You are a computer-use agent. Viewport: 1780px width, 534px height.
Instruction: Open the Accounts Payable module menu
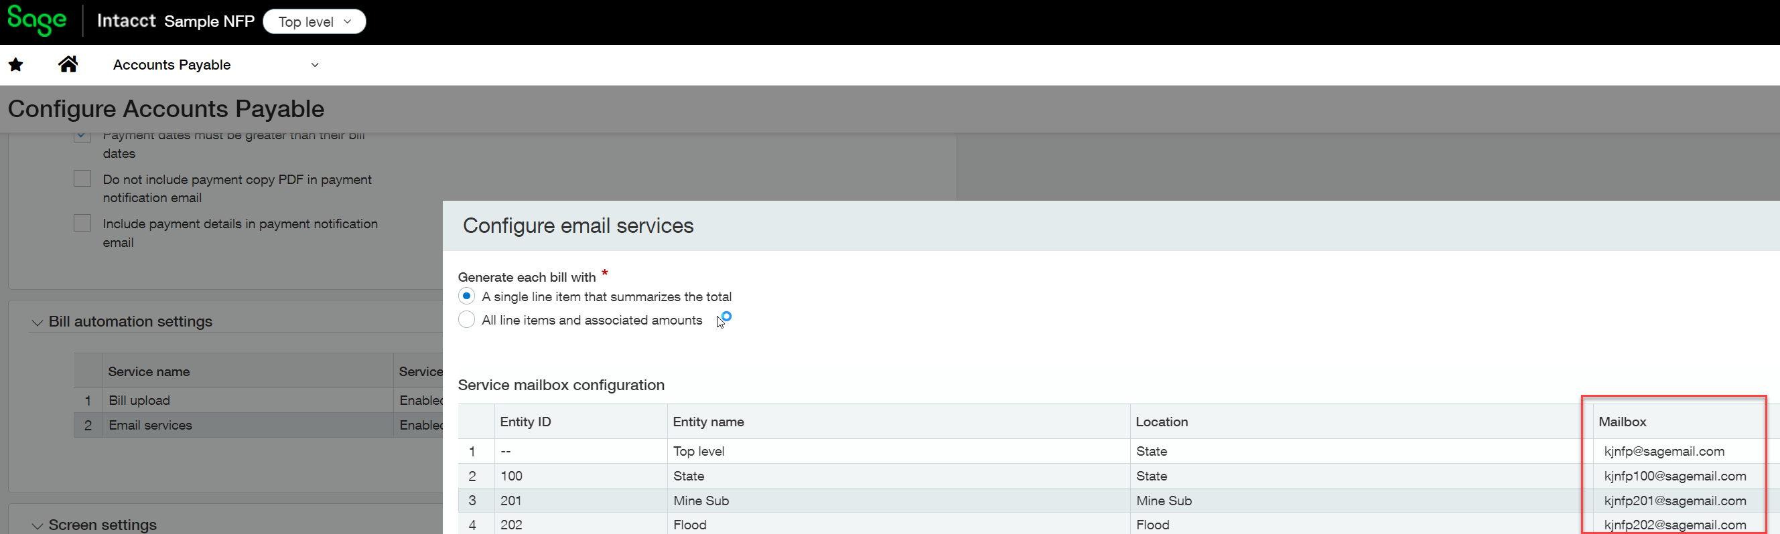pyautogui.click(x=172, y=65)
